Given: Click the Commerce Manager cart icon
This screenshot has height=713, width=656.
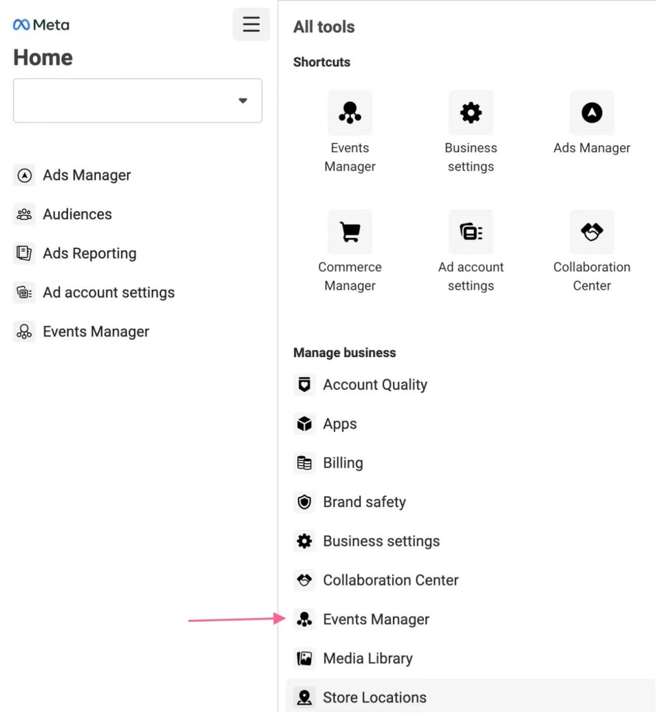Looking at the screenshot, I should [x=350, y=232].
